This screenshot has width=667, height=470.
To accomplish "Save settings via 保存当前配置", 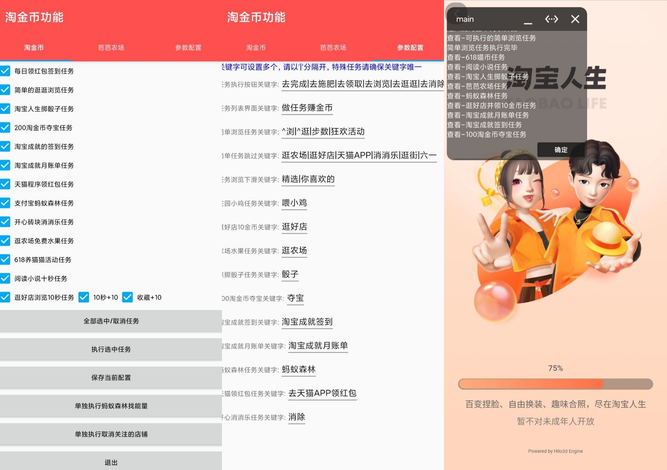I will [x=111, y=378].
